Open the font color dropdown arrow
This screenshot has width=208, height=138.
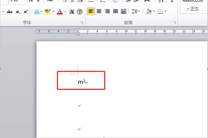click(66, 11)
